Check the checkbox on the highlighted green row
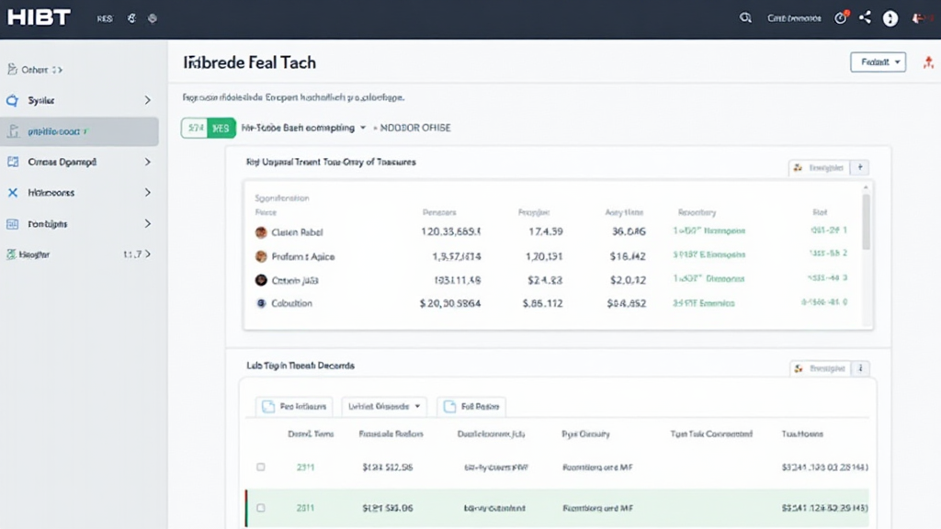Image resolution: width=941 pixels, height=529 pixels. tap(261, 507)
